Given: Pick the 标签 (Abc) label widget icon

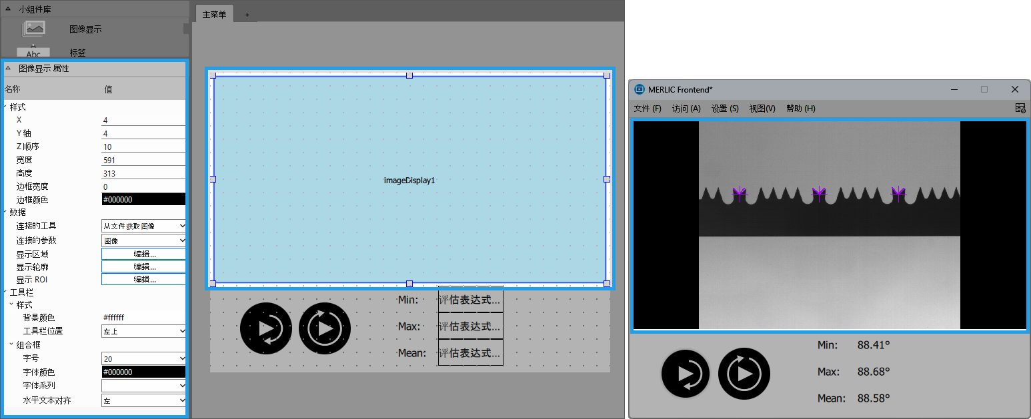Looking at the screenshot, I should coord(33,53).
